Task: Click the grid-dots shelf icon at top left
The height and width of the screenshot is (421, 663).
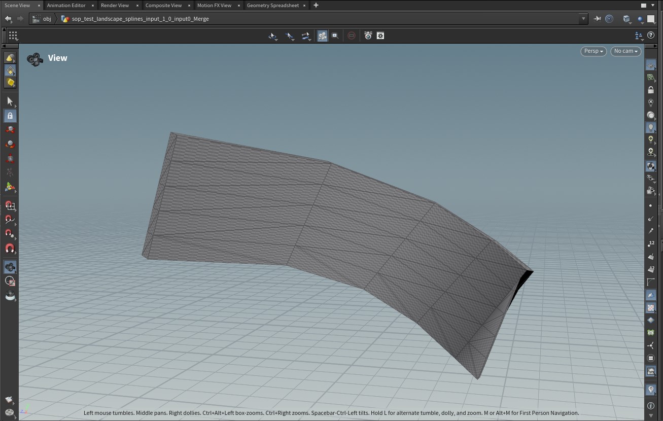Action: [x=13, y=36]
